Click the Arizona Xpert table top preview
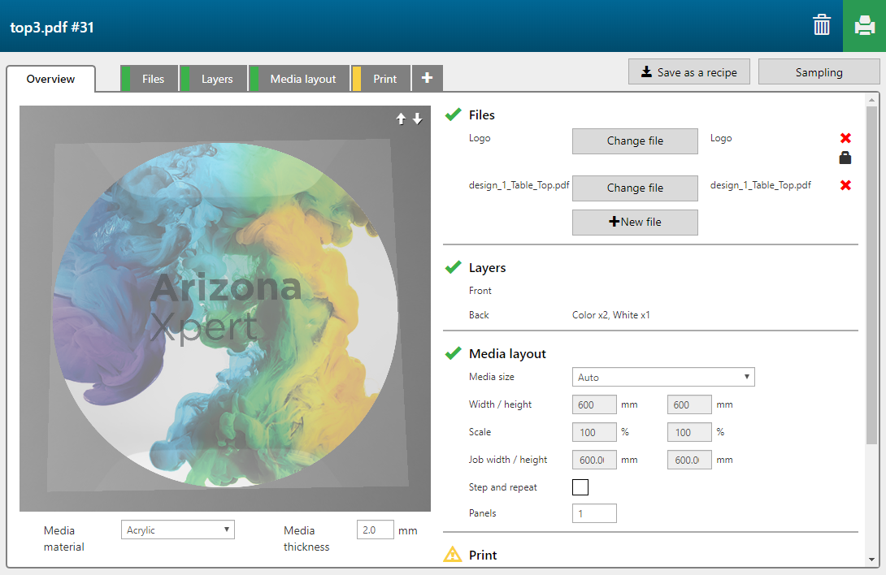Screen dimensions: 886x575 tap(225, 309)
